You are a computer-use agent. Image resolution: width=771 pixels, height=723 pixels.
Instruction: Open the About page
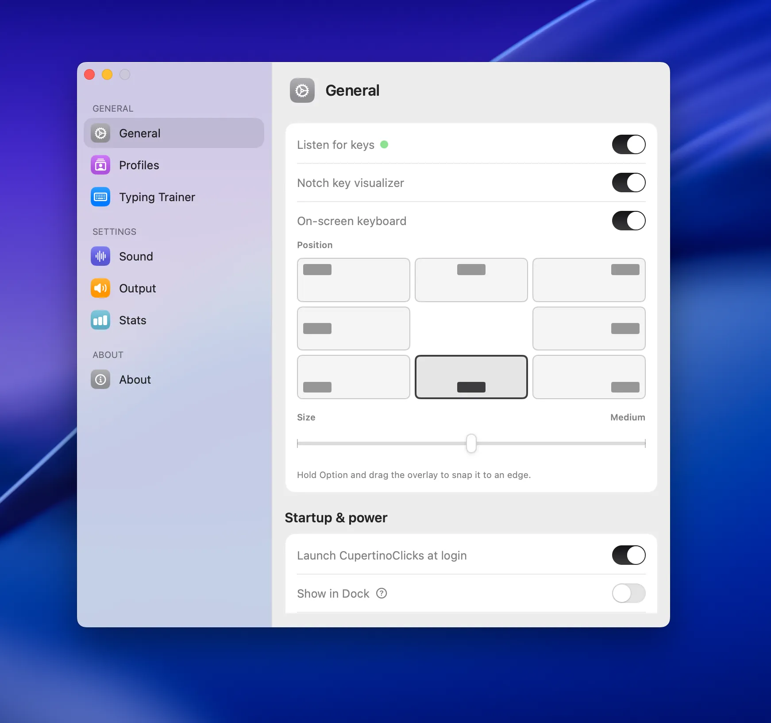click(x=174, y=380)
